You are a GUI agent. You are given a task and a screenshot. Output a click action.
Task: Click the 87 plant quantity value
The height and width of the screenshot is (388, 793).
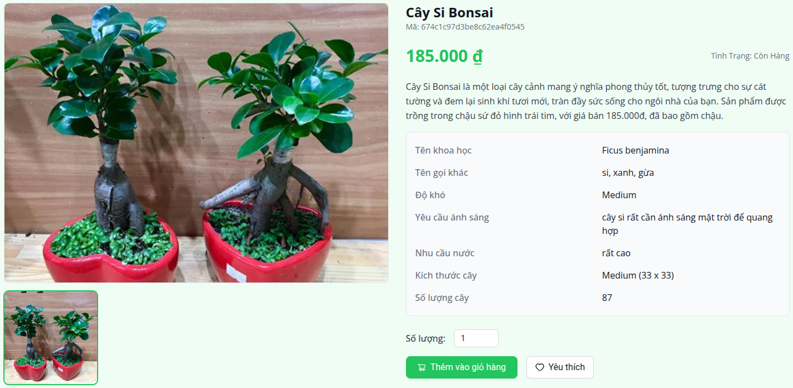pyautogui.click(x=607, y=298)
